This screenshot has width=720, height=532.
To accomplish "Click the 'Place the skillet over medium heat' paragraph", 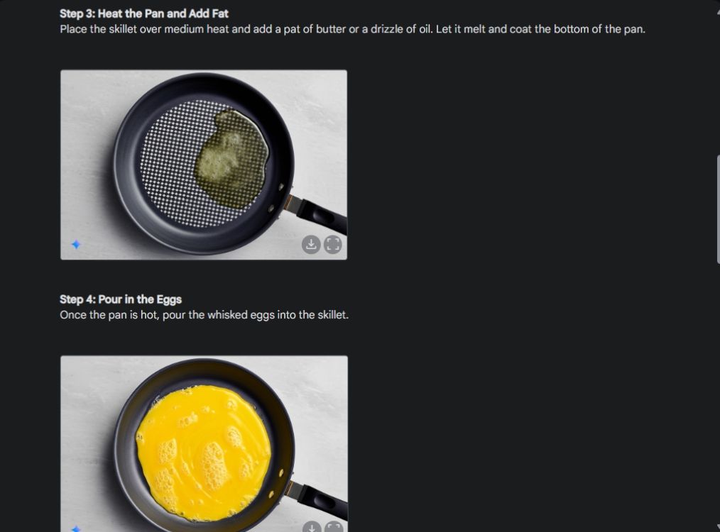I will tap(352, 29).
